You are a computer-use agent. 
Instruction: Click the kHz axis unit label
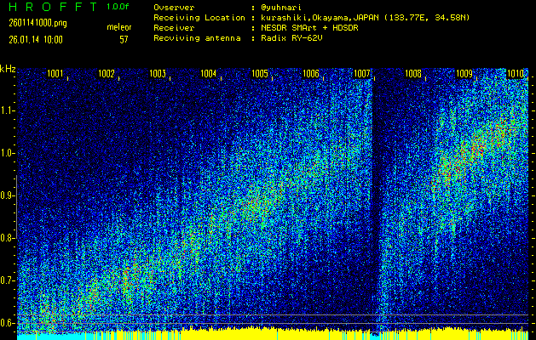click(x=8, y=69)
